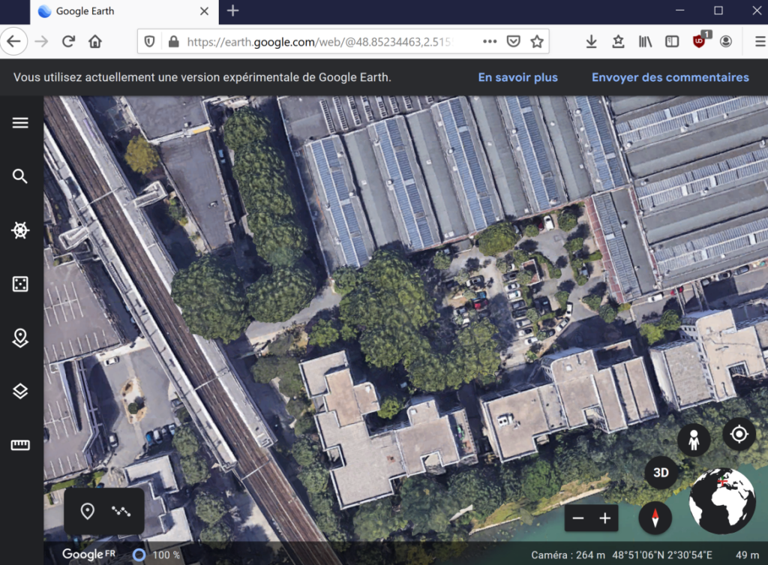Viewport: 768px width, 565px height.
Task: Select the Google Earth browser tab
Action: click(112, 11)
